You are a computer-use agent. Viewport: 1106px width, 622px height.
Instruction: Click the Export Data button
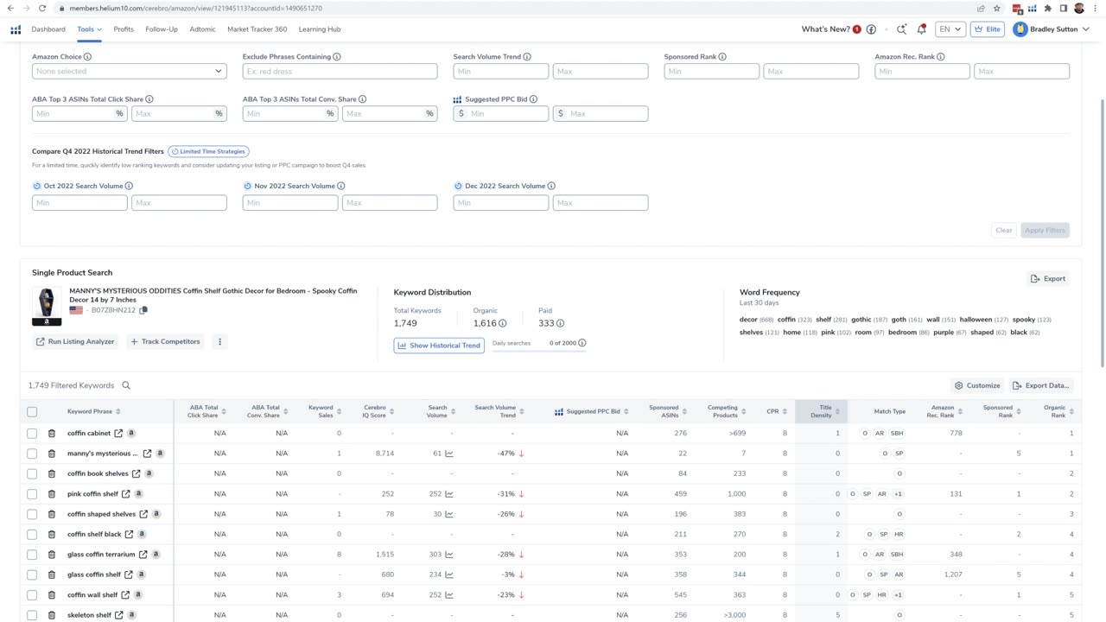1040,385
